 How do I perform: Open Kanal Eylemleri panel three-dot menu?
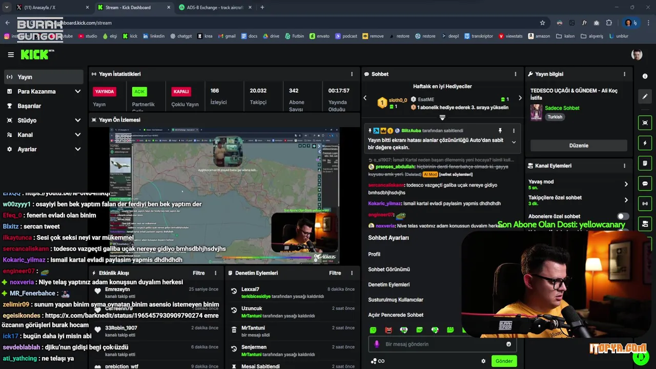pyautogui.click(x=624, y=166)
